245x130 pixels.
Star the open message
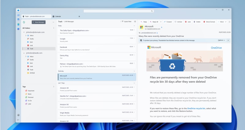229,22
